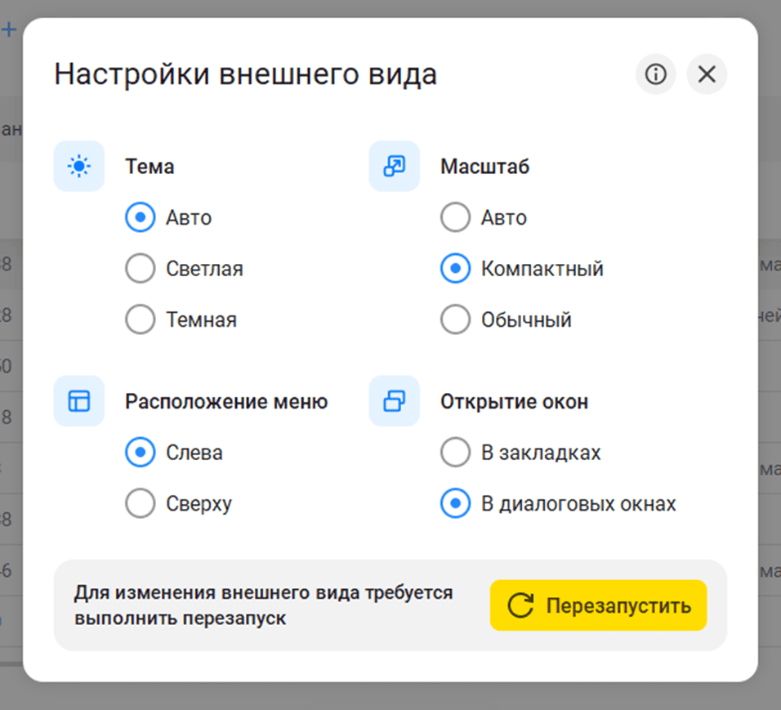Click the scale icon beside Масштаб

[x=394, y=167]
